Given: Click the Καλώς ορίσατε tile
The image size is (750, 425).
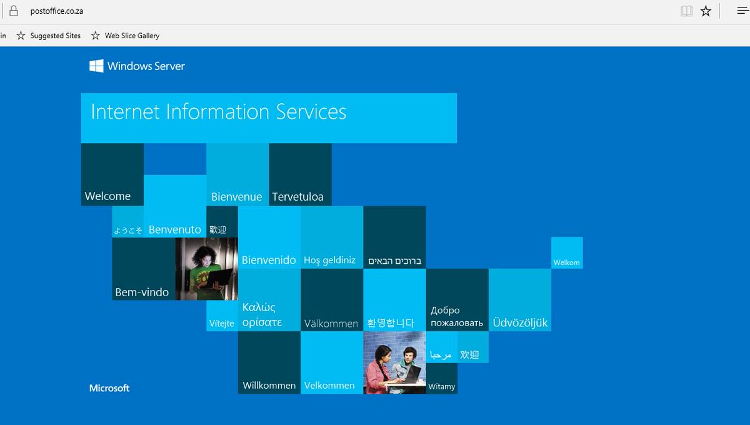Looking at the screenshot, I should tap(269, 300).
